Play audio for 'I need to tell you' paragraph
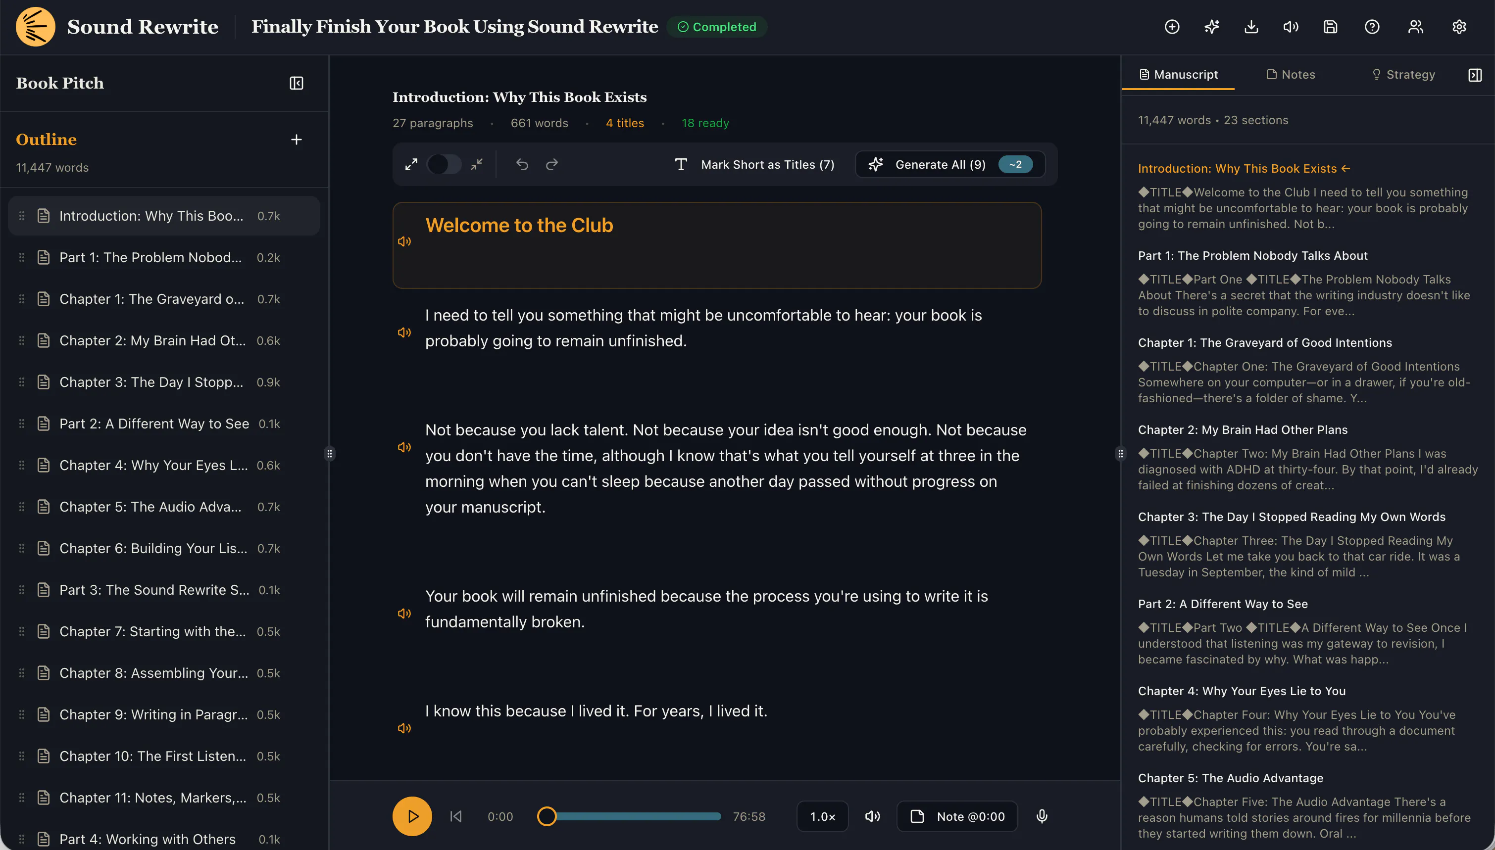Viewport: 1495px width, 850px height. tap(404, 332)
